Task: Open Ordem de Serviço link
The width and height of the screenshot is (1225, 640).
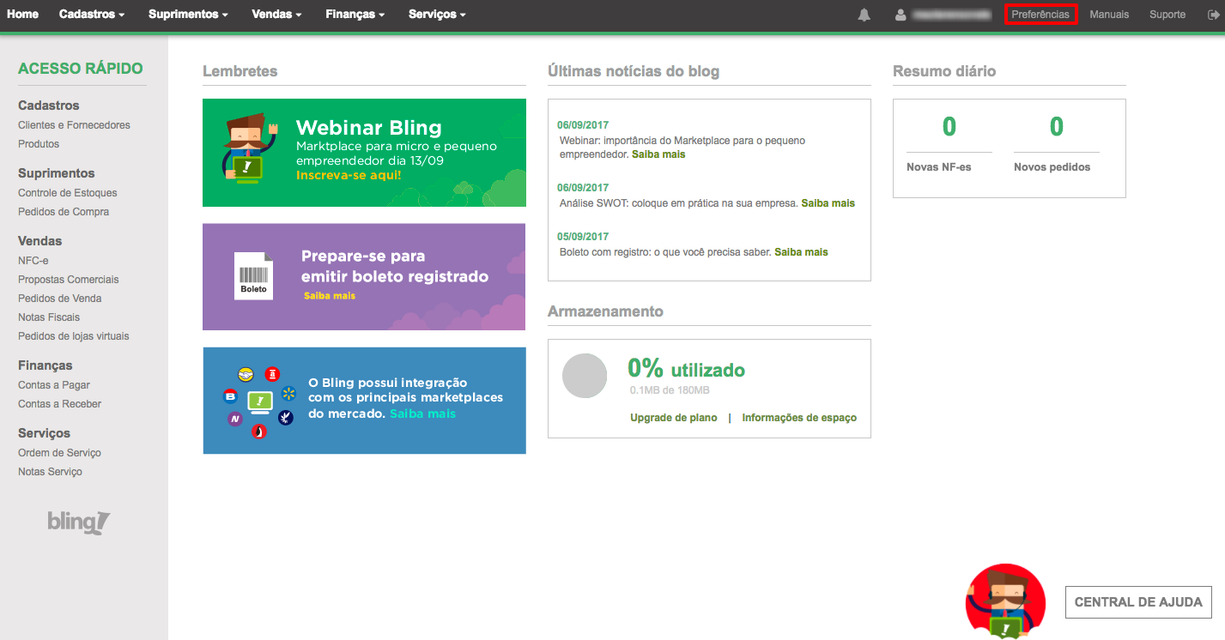Action: point(59,453)
